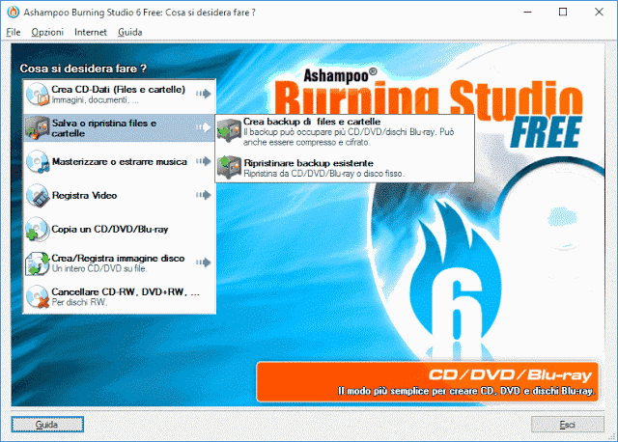
Task: Expand the Salva o ripristina submenu arrow
Action: point(204,126)
